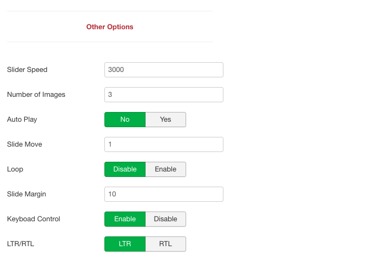383x264 pixels.
Task: Choose Enable for Loop
Action: (x=166, y=169)
